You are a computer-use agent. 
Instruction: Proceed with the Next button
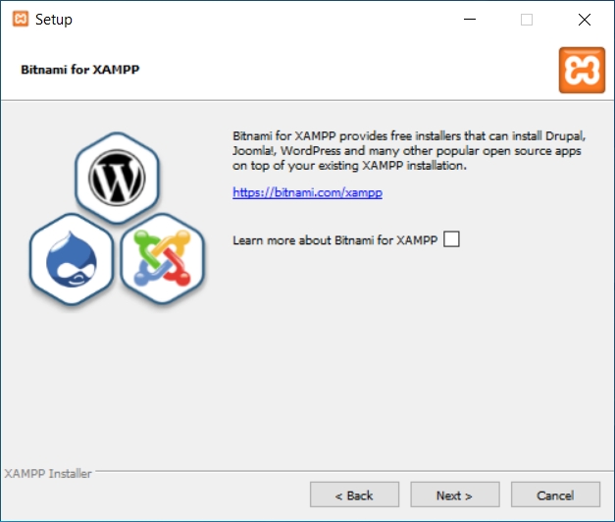tap(454, 496)
